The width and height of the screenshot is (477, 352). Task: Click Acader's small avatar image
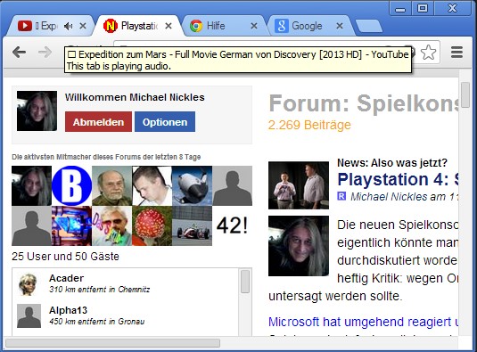coord(29,284)
